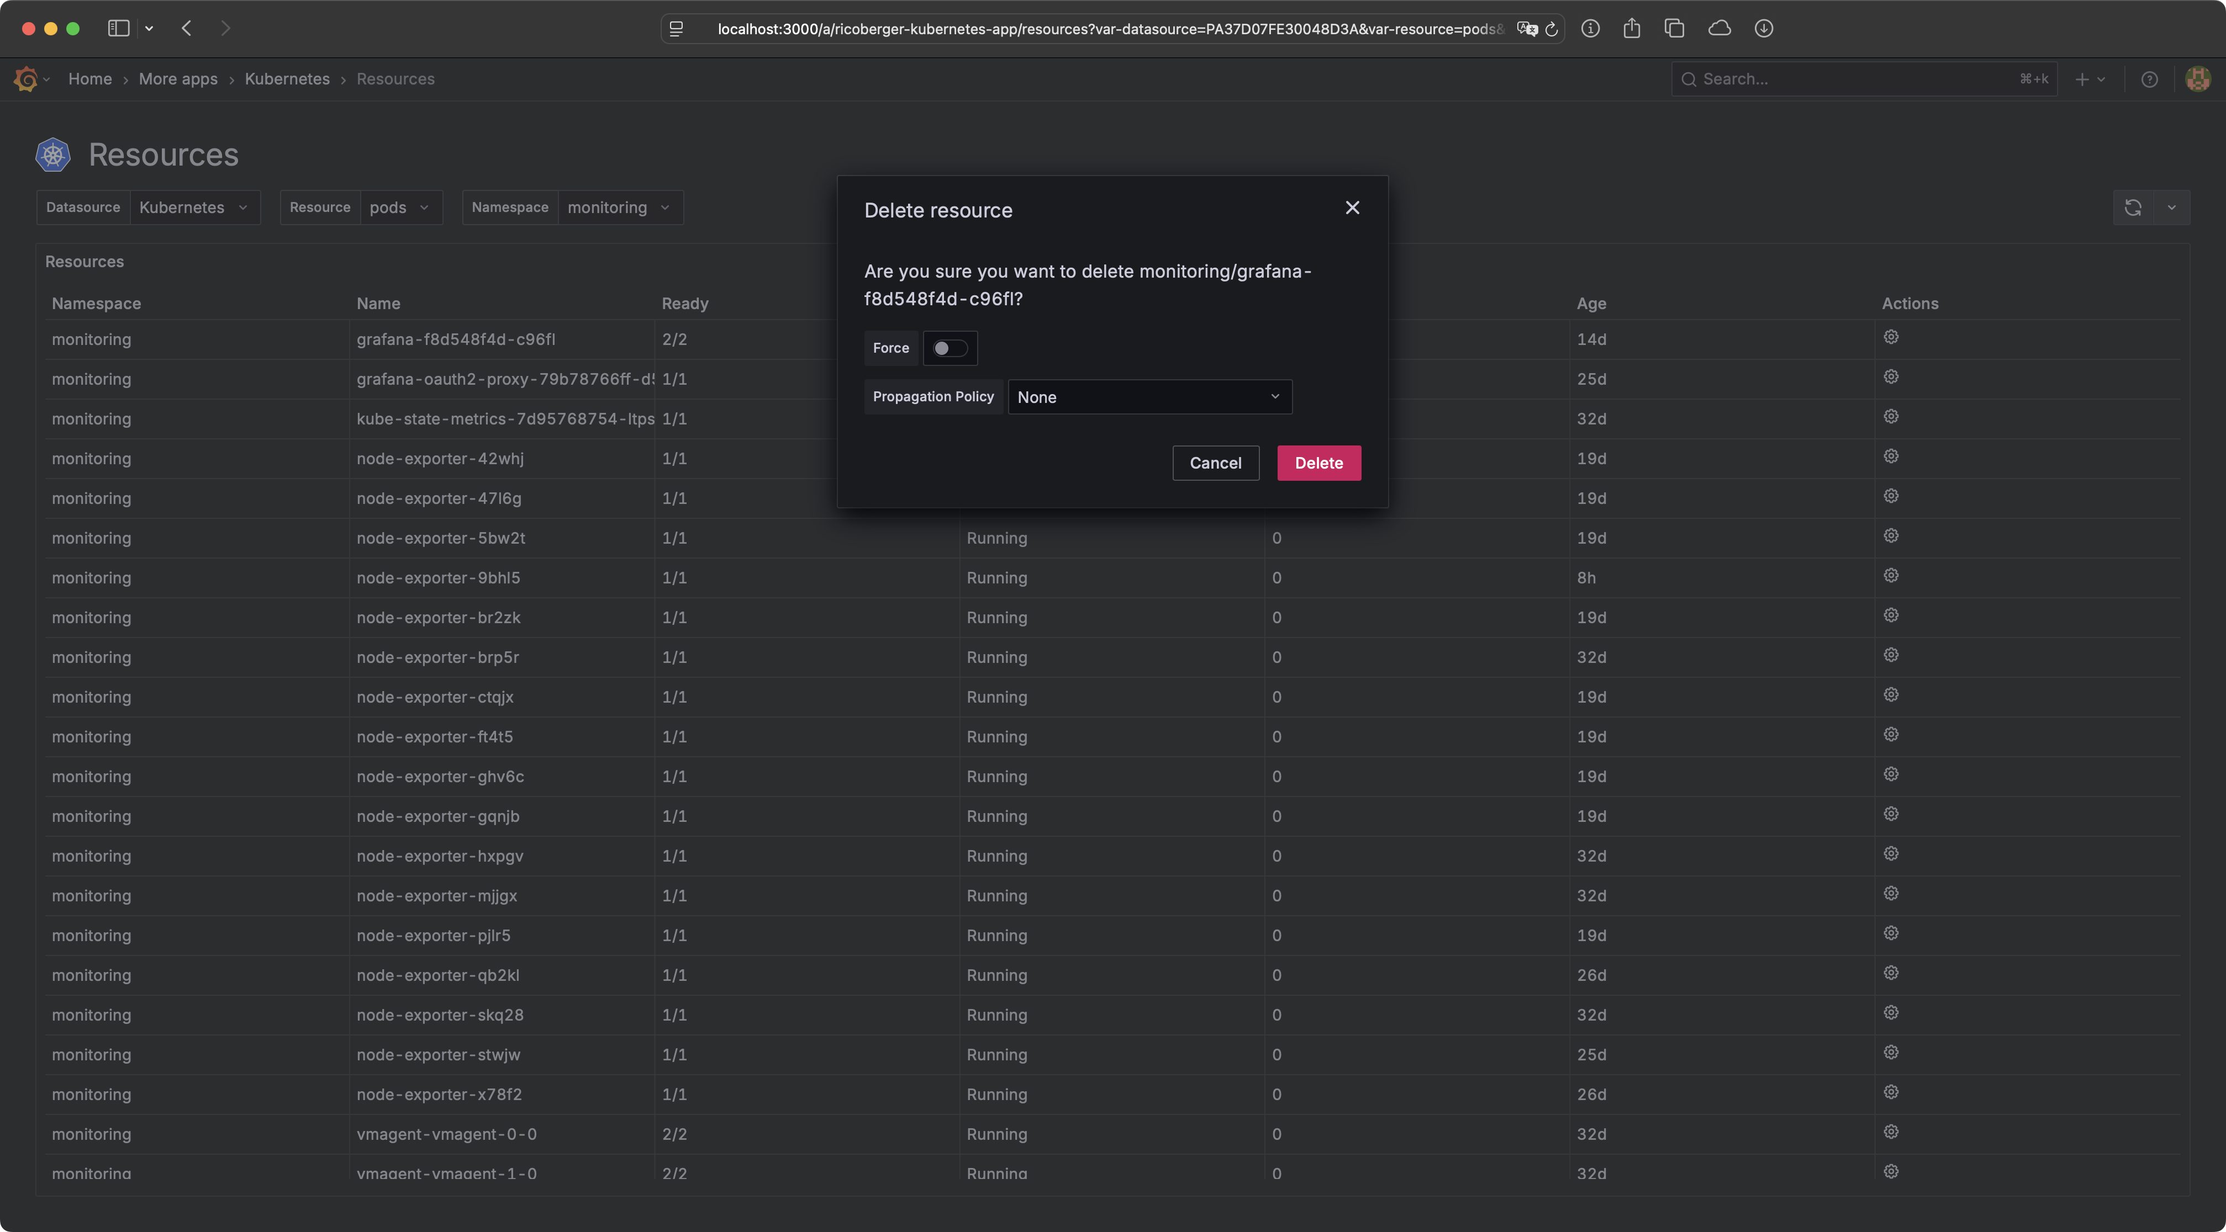Click the Safari share icon
Screen dimensions: 2226x1232
(1631, 29)
